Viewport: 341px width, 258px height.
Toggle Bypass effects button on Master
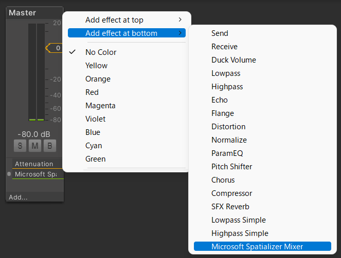[x=50, y=146]
